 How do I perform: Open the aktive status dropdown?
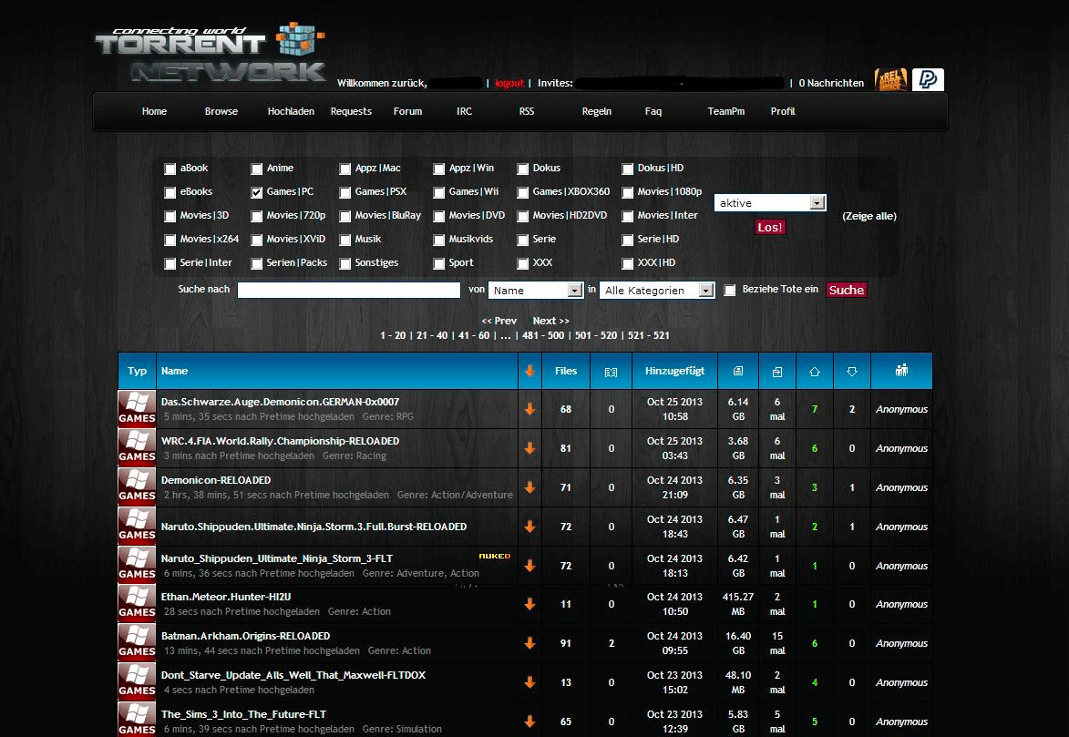[x=770, y=202]
